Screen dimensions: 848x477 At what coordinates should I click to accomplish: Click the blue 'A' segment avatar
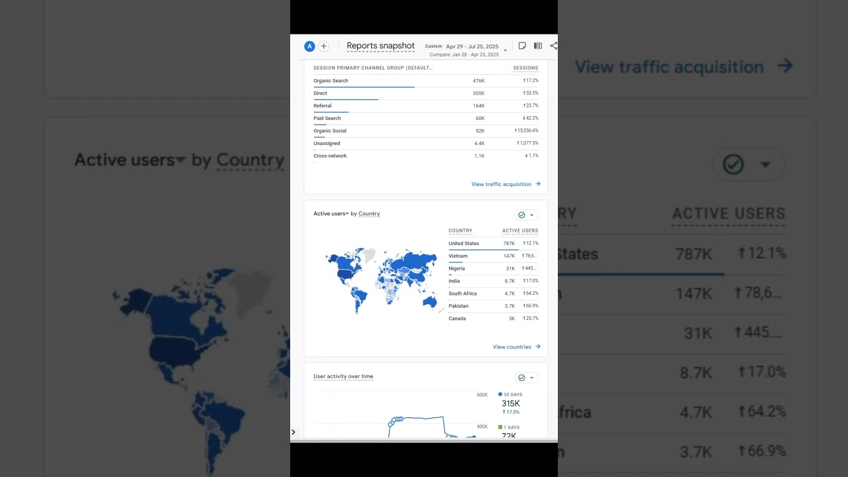(309, 46)
